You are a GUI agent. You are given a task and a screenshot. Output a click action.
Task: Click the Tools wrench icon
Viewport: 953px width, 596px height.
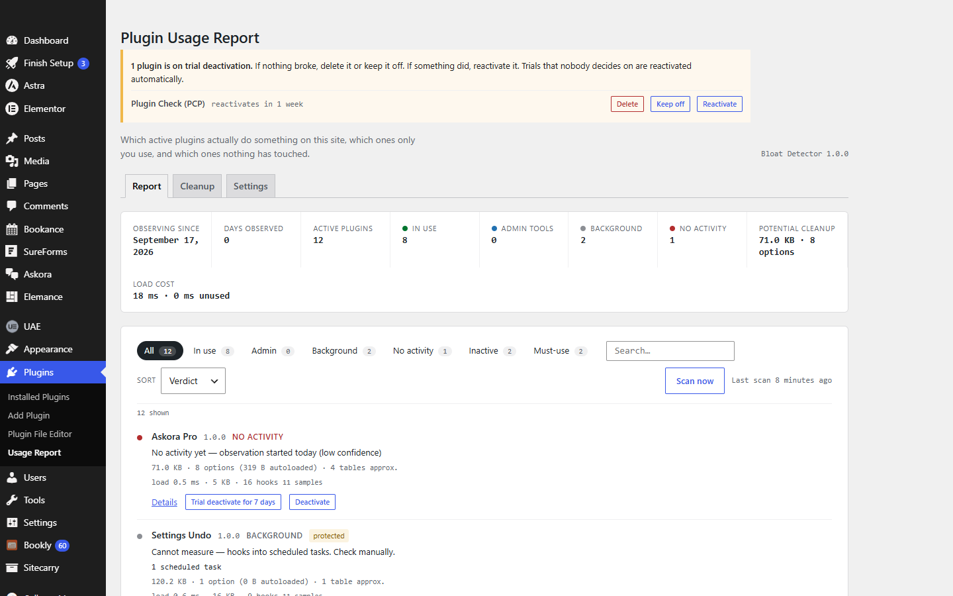tap(12, 500)
